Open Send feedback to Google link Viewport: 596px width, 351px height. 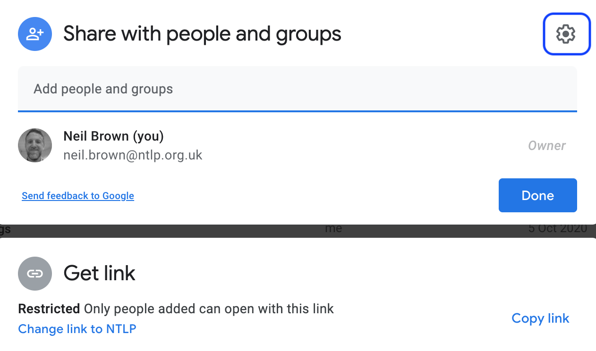pos(78,196)
